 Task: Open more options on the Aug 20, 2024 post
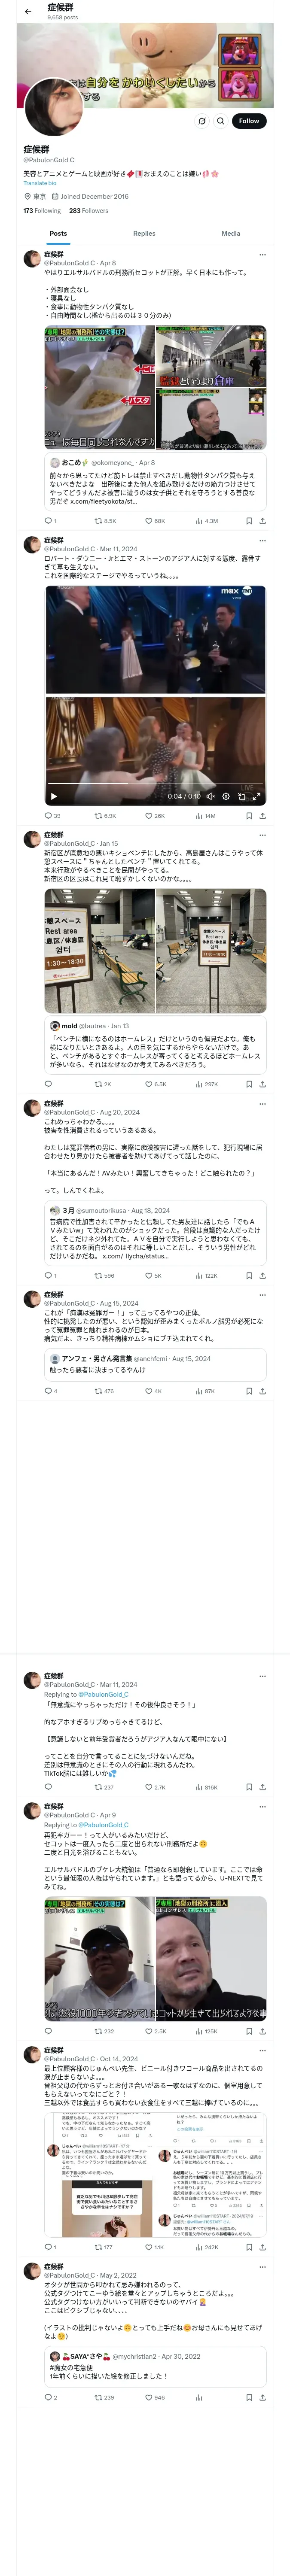coord(262,1104)
